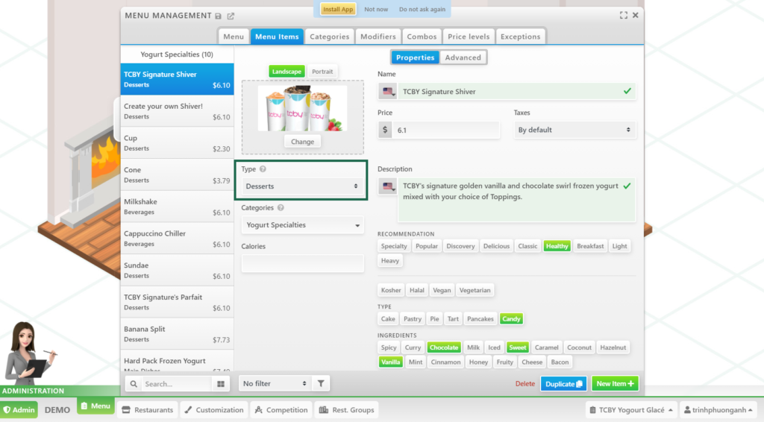Click the grid view icon beside search
The height and width of the screenshot is (422, 764).
(221, 384)
